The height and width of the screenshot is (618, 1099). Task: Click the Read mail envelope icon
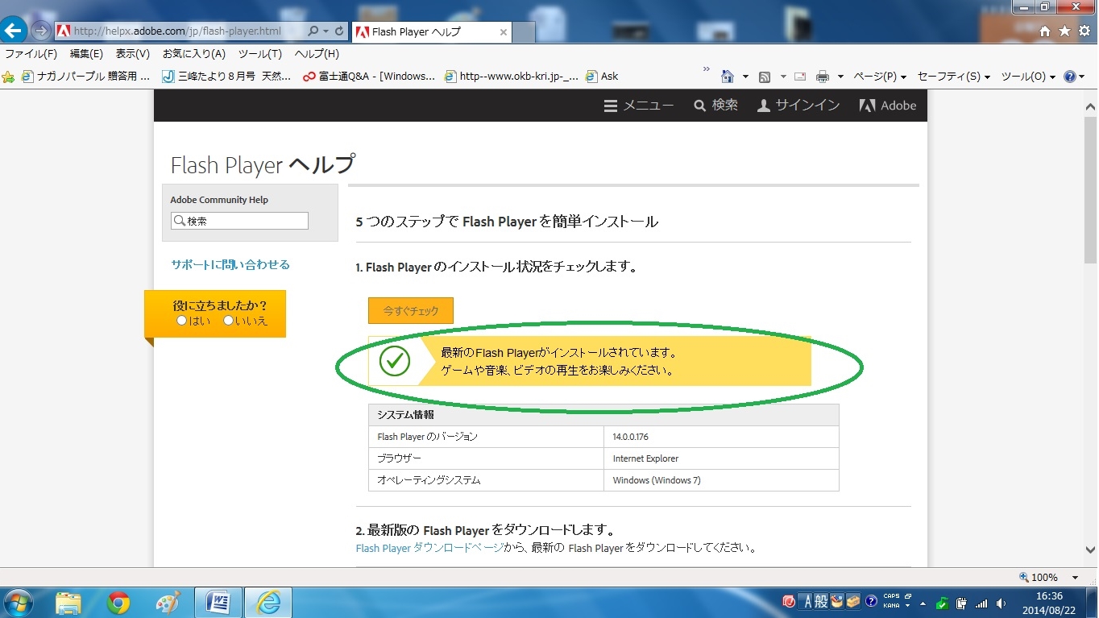tap(800, 77)
